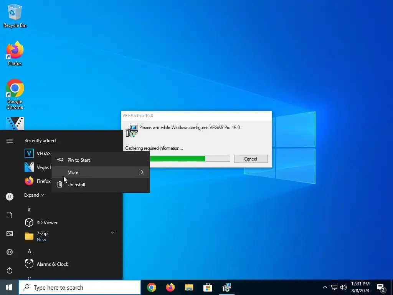Open the Firefox desktop shortcut

click(x=15, y=53)
